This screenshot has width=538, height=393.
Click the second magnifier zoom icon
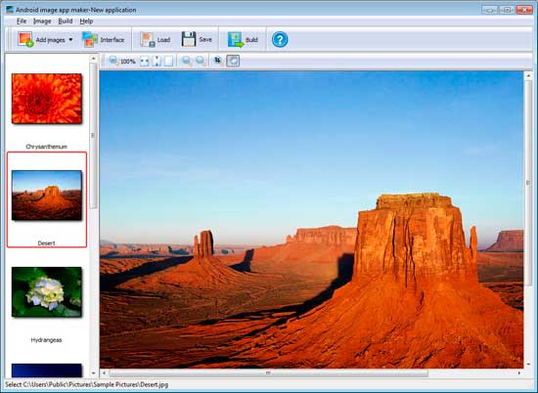point(201,62)
